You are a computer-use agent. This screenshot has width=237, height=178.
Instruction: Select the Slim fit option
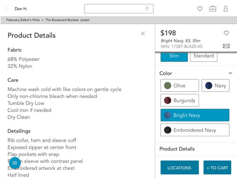click(174, 56)
